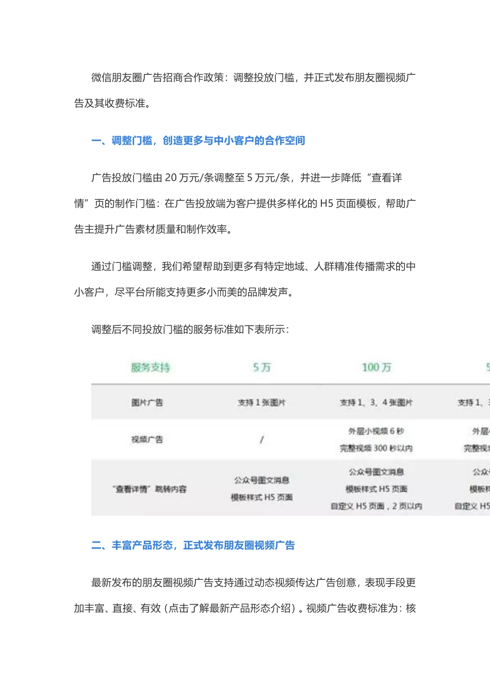
Task: Click 模板样式H5页面 in the 5万 column
Action: point(262,497)
